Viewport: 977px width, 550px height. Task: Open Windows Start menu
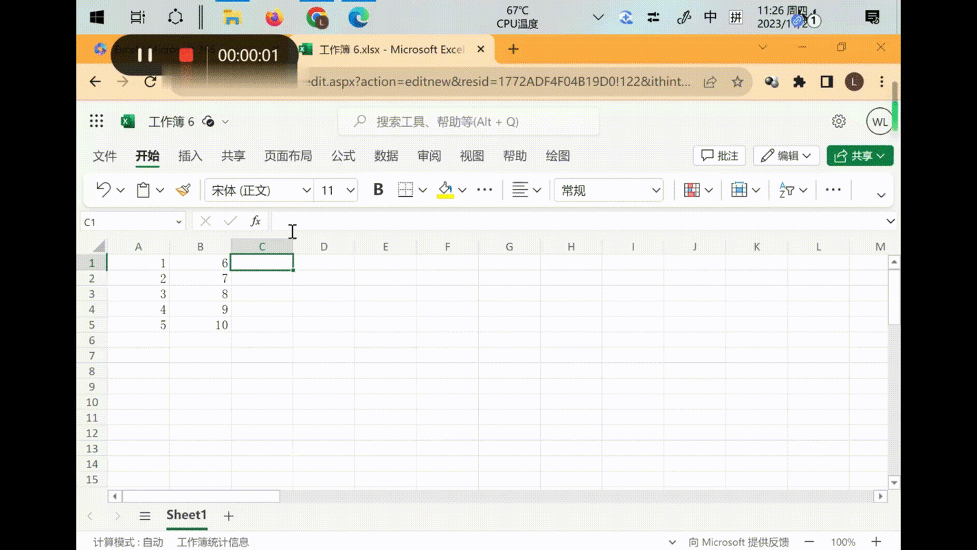[x=97, y=17]
